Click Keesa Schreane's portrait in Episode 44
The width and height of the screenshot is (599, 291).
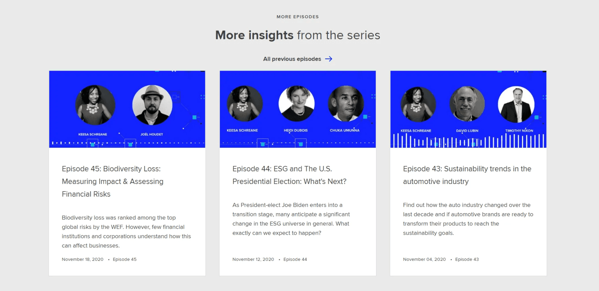click(x=245, y=104)
